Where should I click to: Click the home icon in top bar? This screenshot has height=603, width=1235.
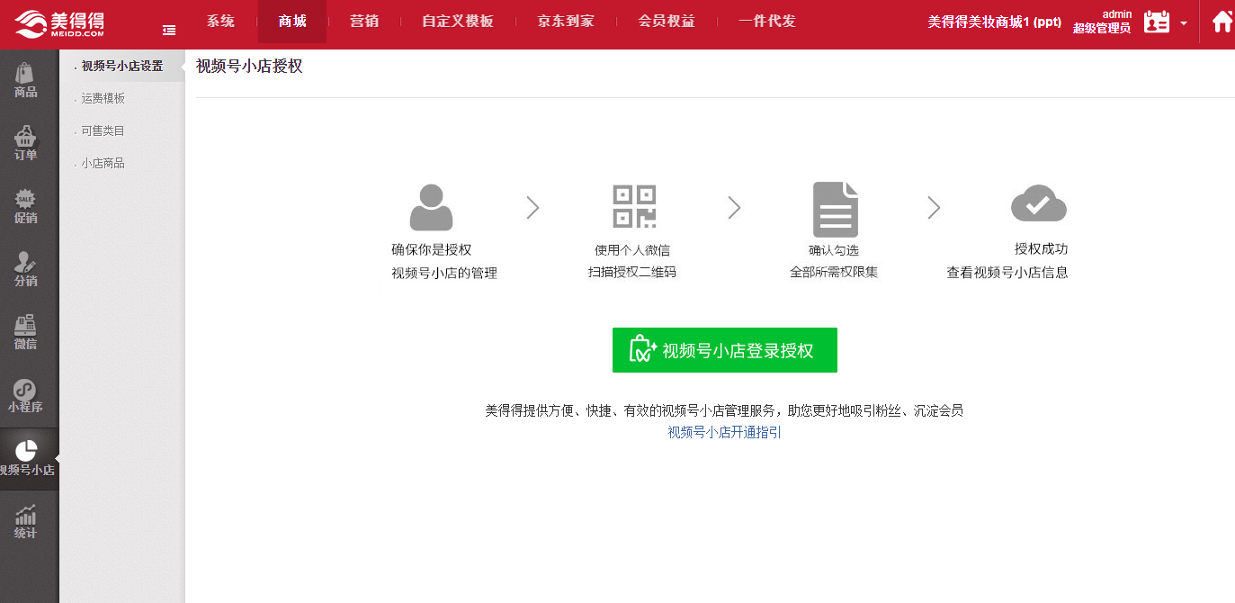pyautogui.click(x=1222, y=22)
